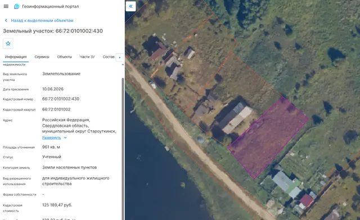Click the label Адрес
Viewport: 360px width, 220px height.
click(7, 120)
